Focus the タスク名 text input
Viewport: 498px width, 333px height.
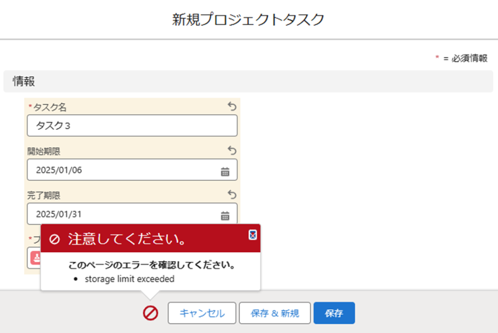126,126
